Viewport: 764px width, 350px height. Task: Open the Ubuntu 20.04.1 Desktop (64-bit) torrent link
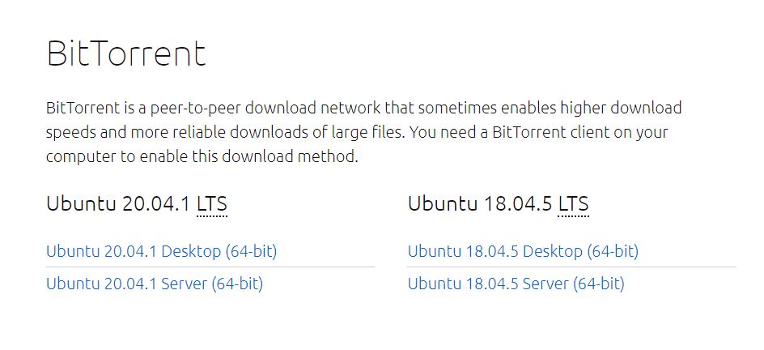pos(161,251)
